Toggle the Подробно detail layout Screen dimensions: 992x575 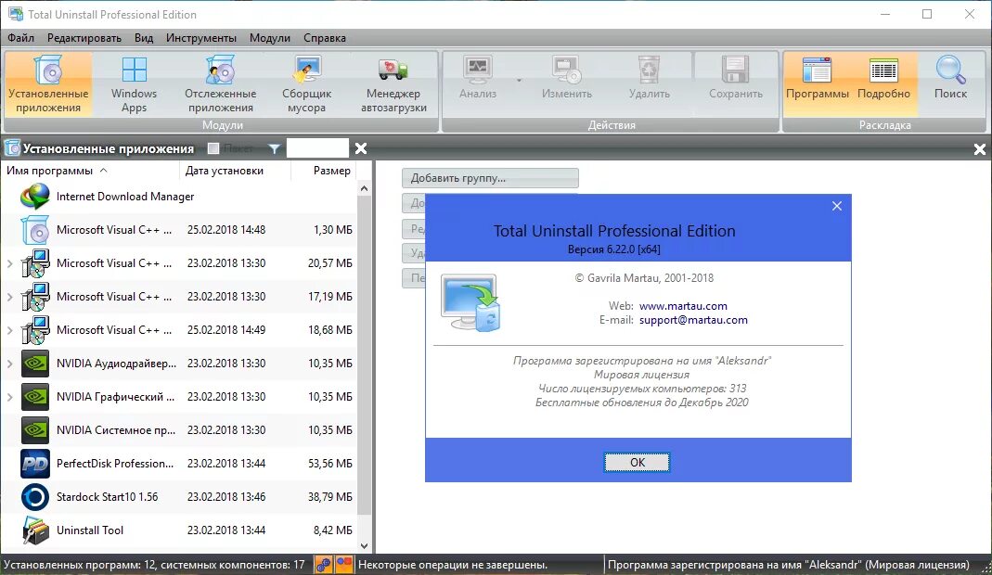tap(883, 84)
